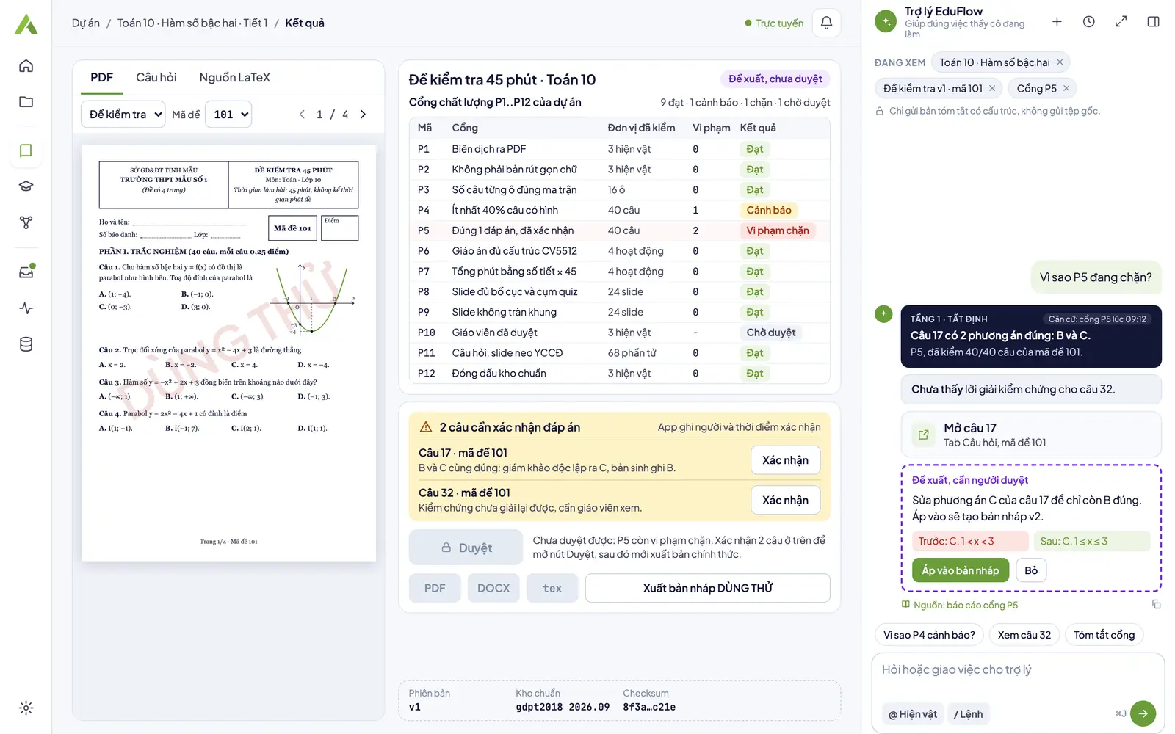Screen dimensions: 1175x734
Task: Send the message with green arrow button
Action: coord(1143,713)
